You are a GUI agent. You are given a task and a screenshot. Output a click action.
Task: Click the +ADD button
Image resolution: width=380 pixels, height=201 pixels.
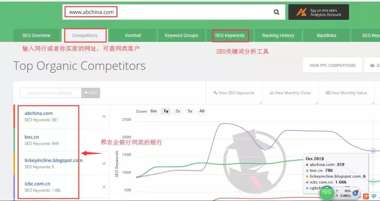tap(91, 93)
